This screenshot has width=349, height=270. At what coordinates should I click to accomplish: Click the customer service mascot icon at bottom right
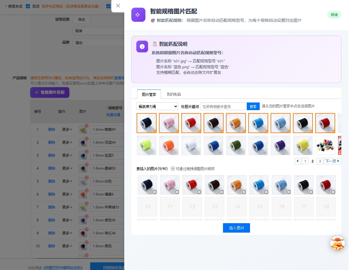[338, 244]
